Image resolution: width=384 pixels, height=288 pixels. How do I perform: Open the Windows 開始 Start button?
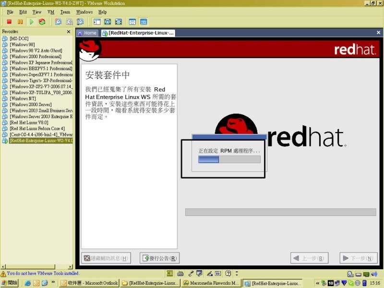pos(10,283)
